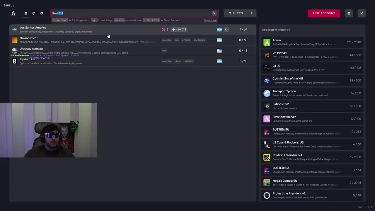Image resolution: width=375 pixels, height=211 pixels.
Task: Click LS Cops & Robbers logo
Action: (x=267, y=144)
